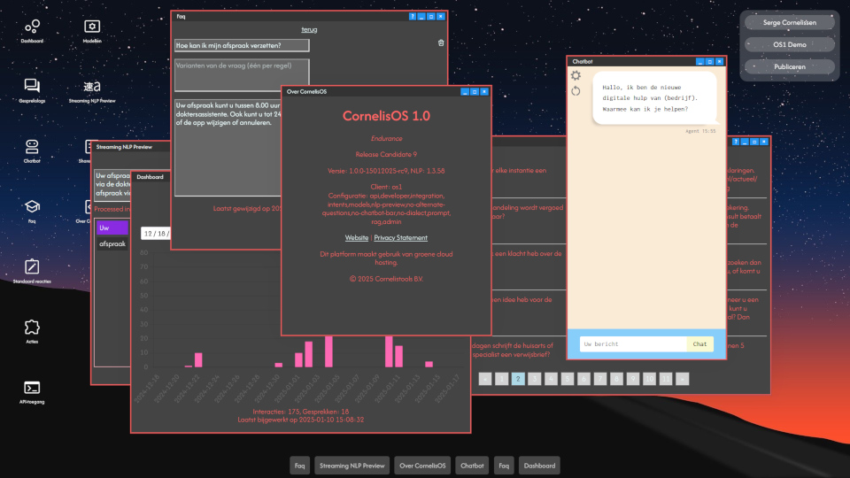The width and height of the screenshot is (850, 478).
Task: Click Faq row 'andeling wordt vergoed'
Action: 529,212
